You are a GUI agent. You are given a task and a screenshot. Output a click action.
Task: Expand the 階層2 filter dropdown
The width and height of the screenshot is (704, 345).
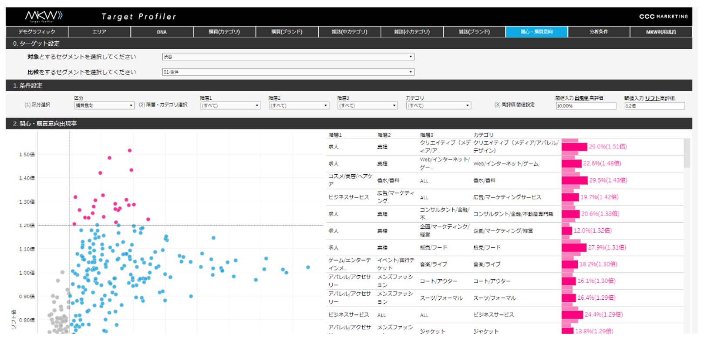point(299,105)
